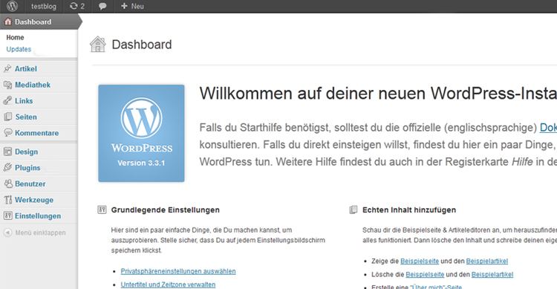Open the Mediathek menu
Image resolution: width=557 pixels, height=289 pixels.
[33, 85]
